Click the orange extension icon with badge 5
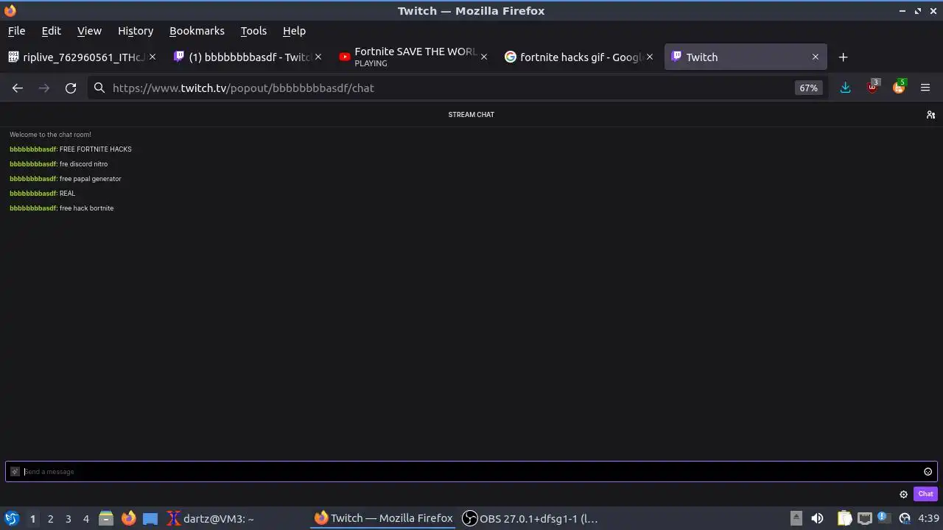The width and height of the screenshot is (943, 530). coord(899,87)
